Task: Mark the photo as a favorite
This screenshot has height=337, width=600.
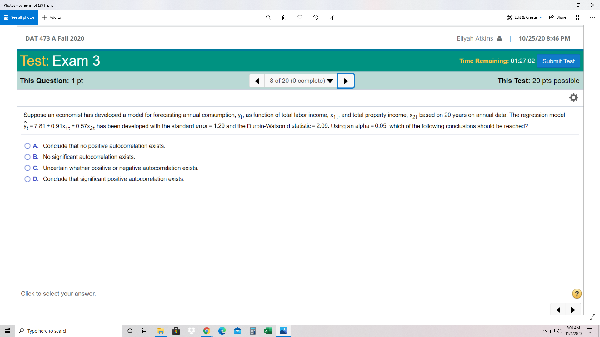Action: click(x=300, y=17)
